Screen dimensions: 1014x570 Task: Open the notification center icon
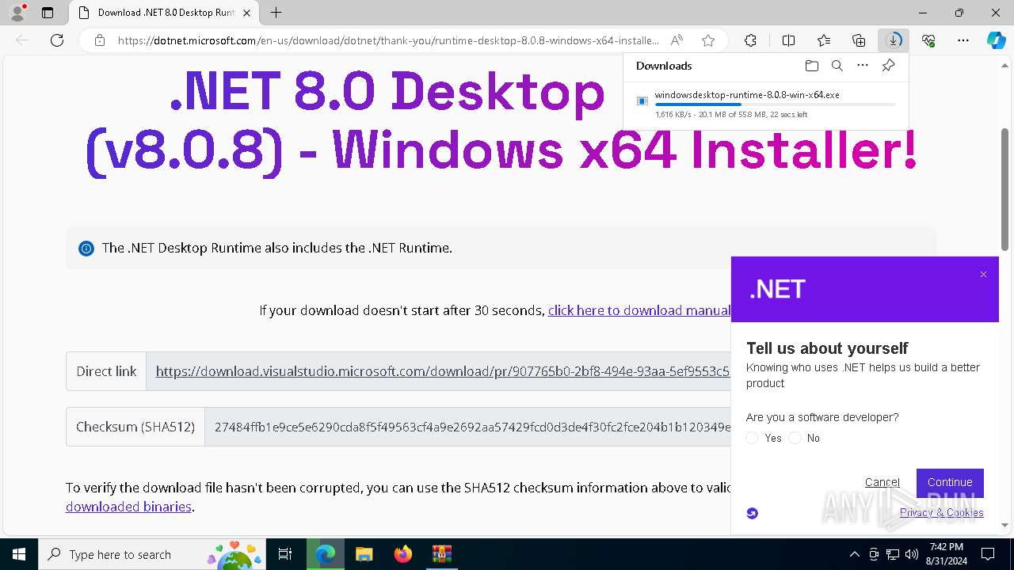coord(988,554)
